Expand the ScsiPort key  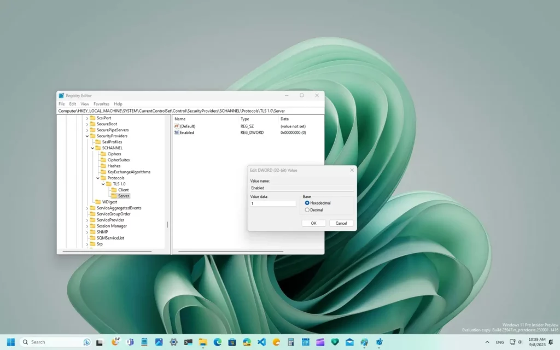point(87,118)
